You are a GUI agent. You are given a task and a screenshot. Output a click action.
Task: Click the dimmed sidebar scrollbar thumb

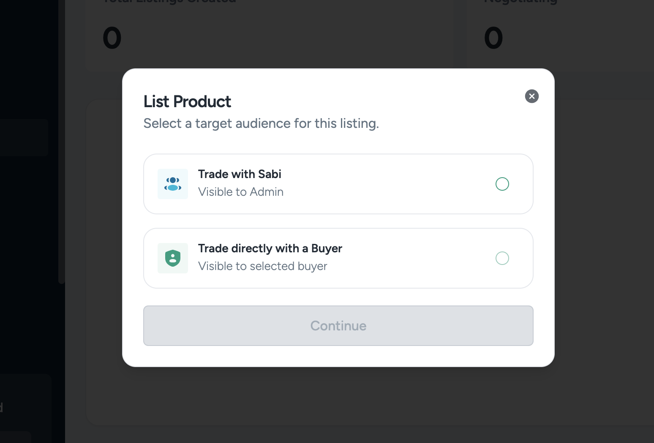(x=61, y=169)
